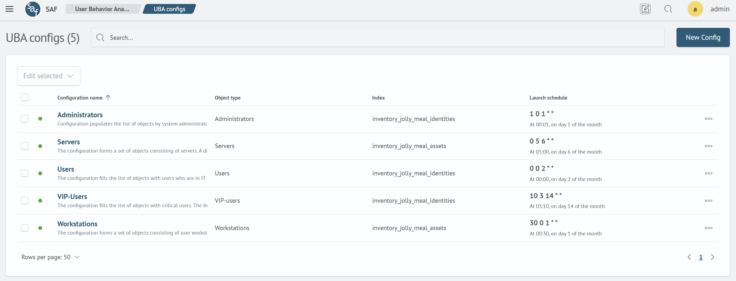Viewport: 736px width, 281px height.
Task: Click the New Config button
Action: click(703, 37)
